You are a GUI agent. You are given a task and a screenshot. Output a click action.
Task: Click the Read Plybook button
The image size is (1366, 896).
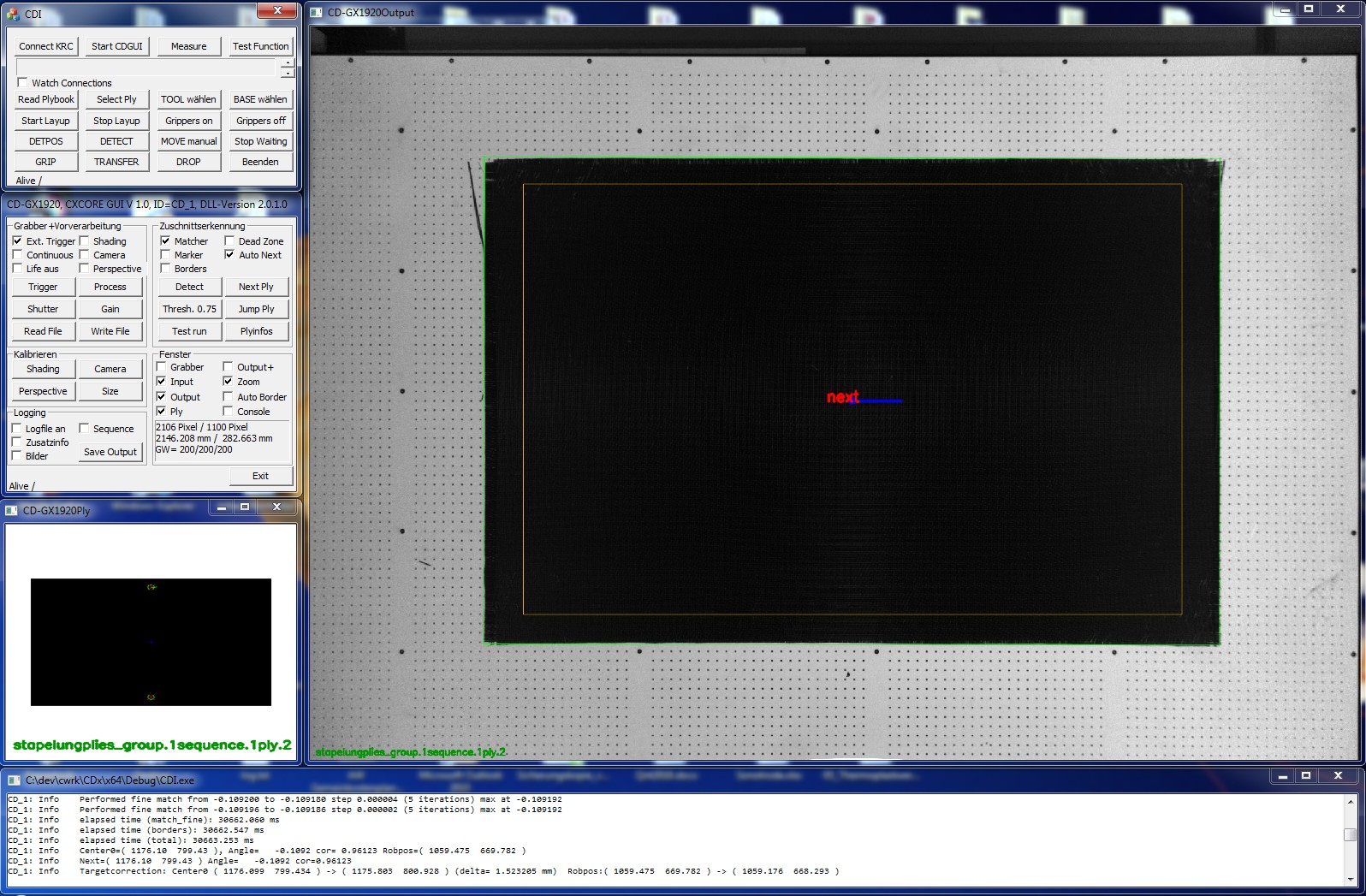click(46, 99)
